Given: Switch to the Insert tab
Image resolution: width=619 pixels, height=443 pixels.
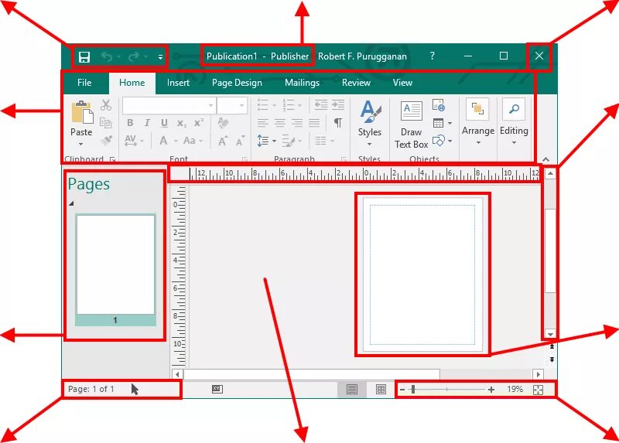Looking at the screenshot, I should point(178,83).
